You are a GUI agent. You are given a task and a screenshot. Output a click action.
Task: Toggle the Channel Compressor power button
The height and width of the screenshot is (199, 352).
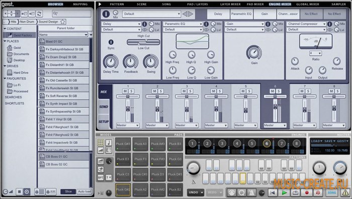tap(329, 24)
